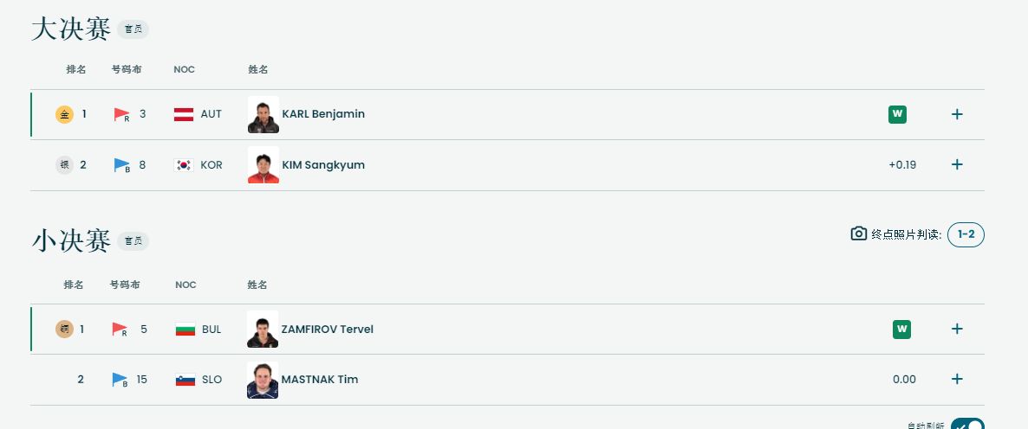Screen dimensions: 1028x429
Task: Open KIM Sangkyum's athlete photo
Action: pyautogui.click(x=264, y=165)
